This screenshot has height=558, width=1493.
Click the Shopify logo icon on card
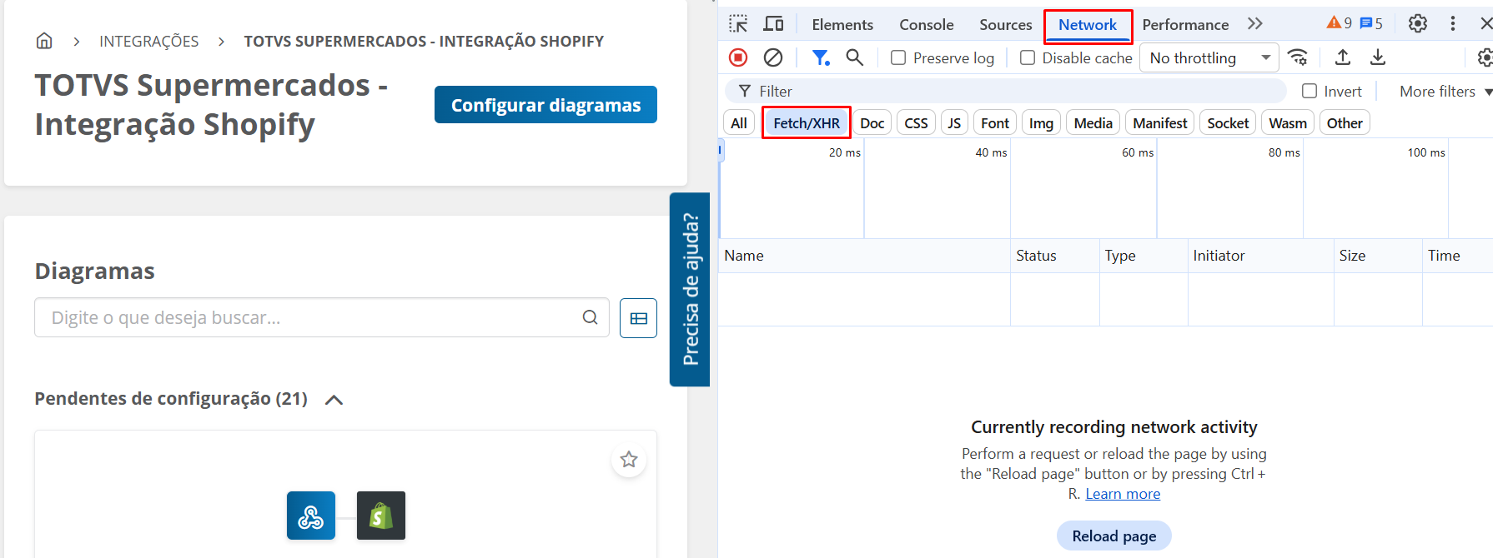[381, 516]
